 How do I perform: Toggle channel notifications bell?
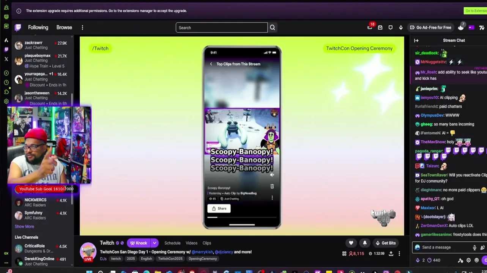tap(365, 243)
